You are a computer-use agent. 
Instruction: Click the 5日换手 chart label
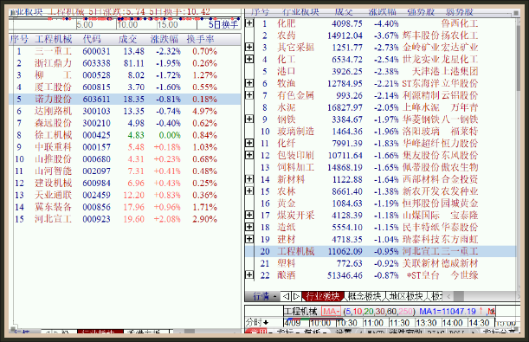(223, 24)
